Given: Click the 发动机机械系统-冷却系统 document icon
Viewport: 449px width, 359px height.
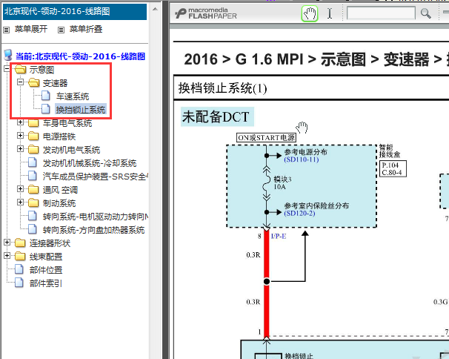Looking at the screenshot, I should (33, 162).
